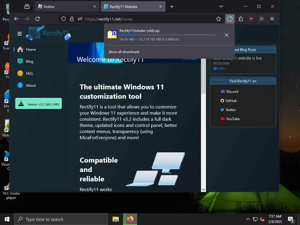Open the network status tray icon

255,219
